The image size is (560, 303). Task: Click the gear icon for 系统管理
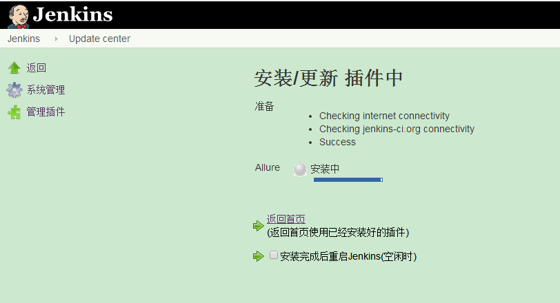(x=14, y=90)
